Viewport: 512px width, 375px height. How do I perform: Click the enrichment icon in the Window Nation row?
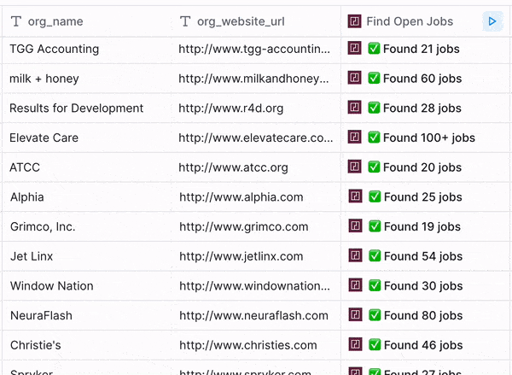click(x=355, y=285)
